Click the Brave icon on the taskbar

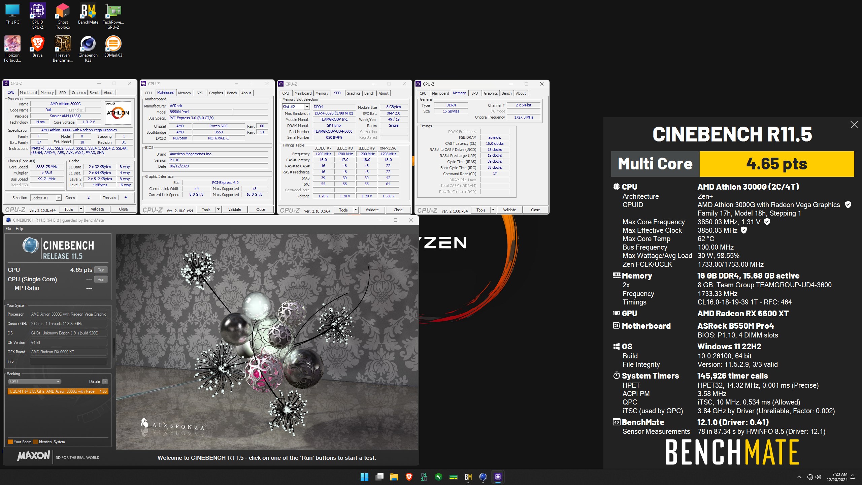(x=409, y=477)
